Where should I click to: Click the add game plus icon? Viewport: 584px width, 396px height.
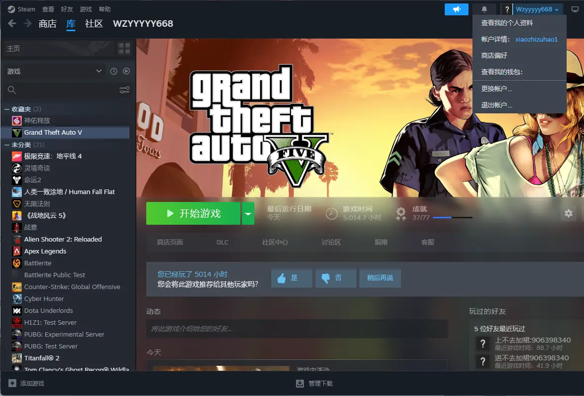12,383
